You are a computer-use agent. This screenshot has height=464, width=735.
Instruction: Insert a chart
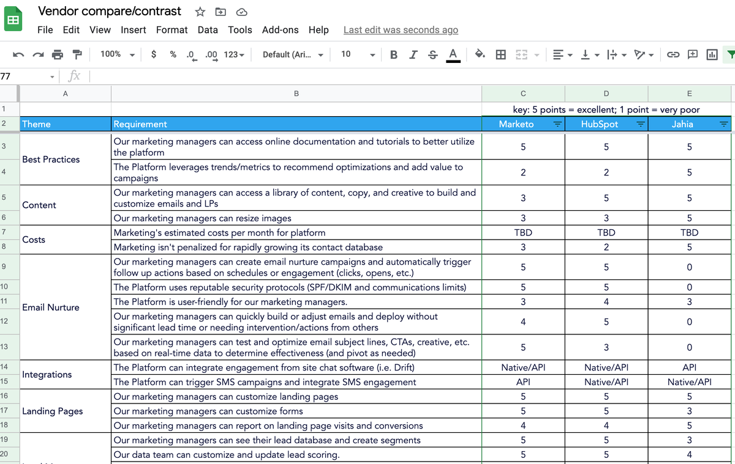tap(712, 54)
